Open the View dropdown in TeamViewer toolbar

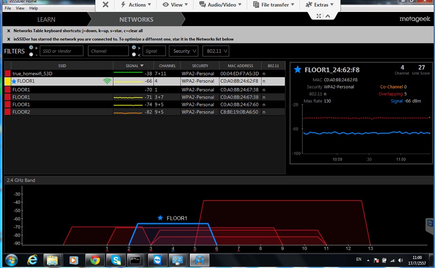point(175,5)
